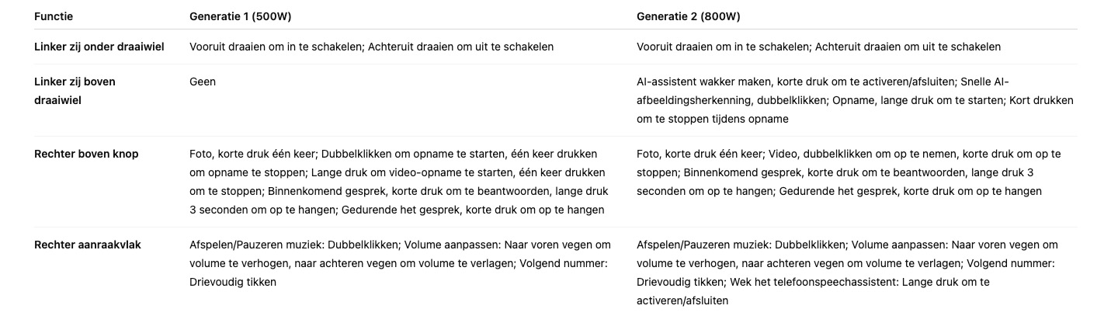Select the "Linker zij boven draaiwiel" row label
This screenshot has height=323, width=1118.
(x=75, y=91)
